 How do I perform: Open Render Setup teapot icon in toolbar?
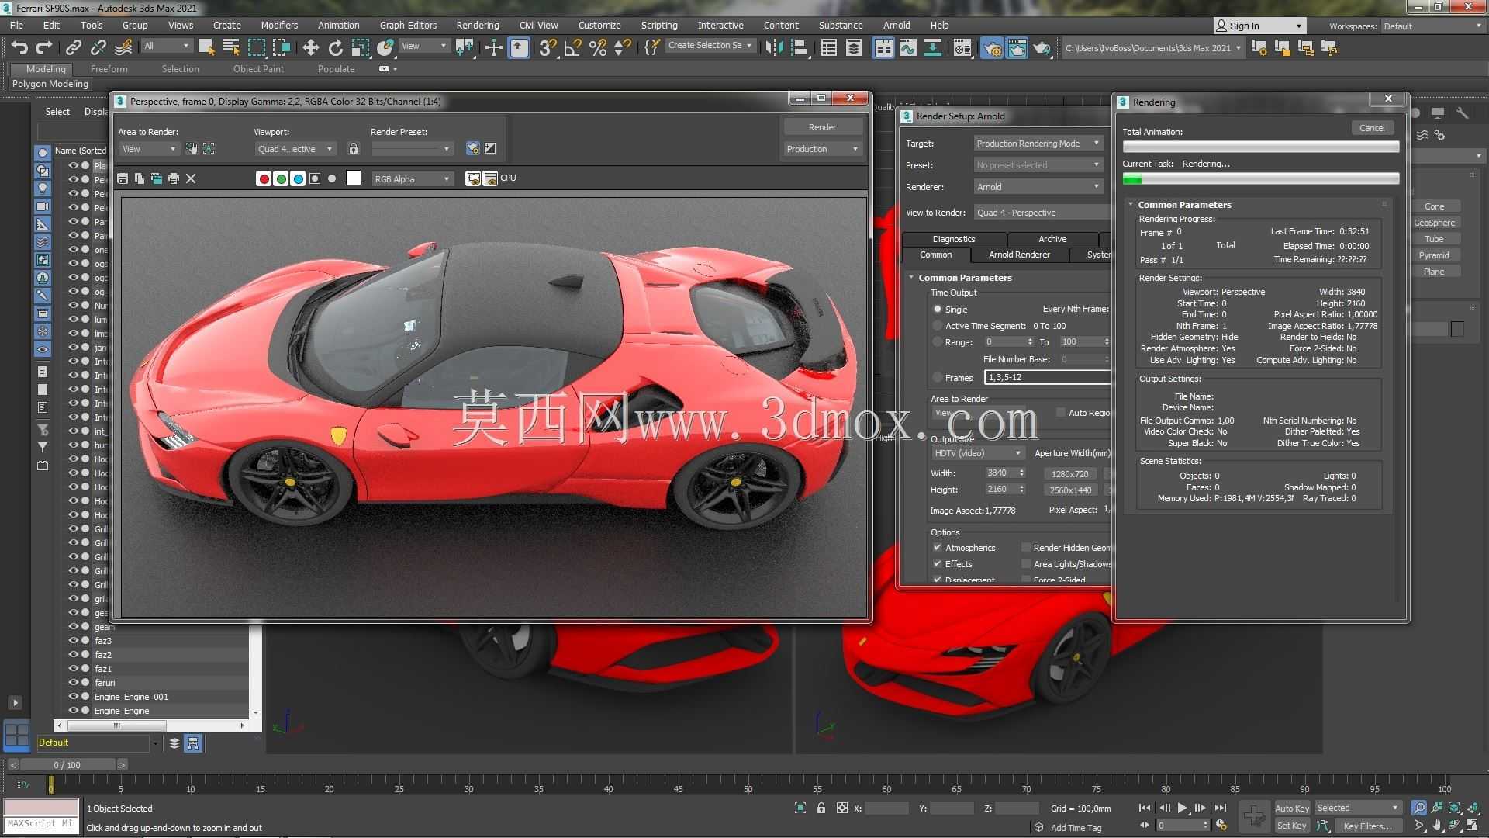tap(992, 48)
